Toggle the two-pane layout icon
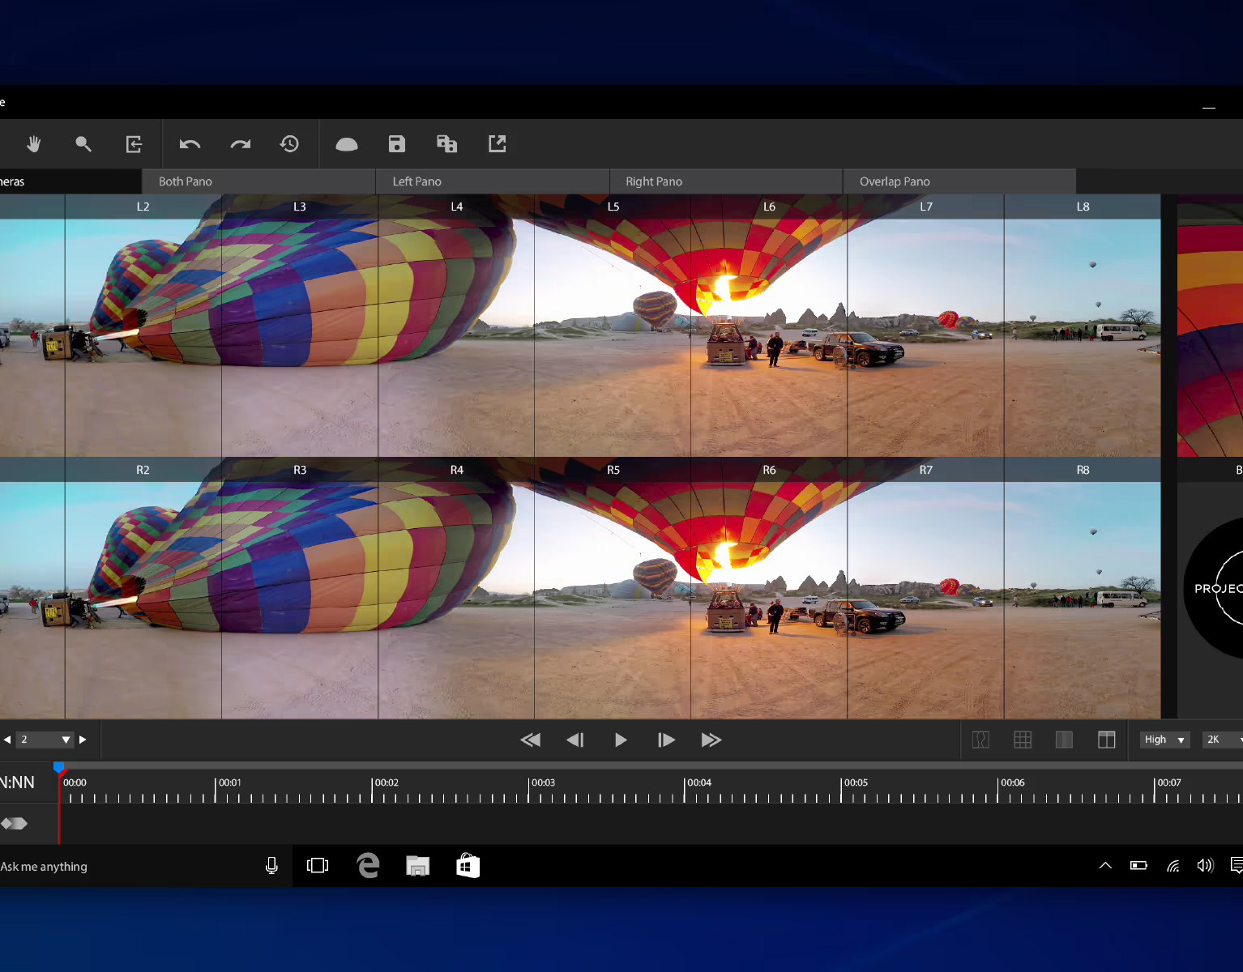1243x972 pixels. click(x=1106, y=740)
